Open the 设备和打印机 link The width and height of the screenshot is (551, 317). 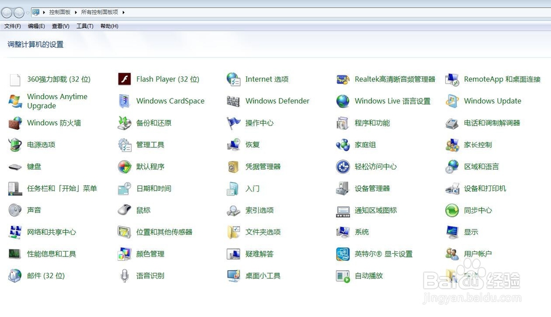(x=485, y=189)
